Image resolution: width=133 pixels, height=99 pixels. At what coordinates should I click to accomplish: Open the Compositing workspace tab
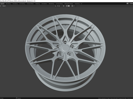[x=59, y=4]
